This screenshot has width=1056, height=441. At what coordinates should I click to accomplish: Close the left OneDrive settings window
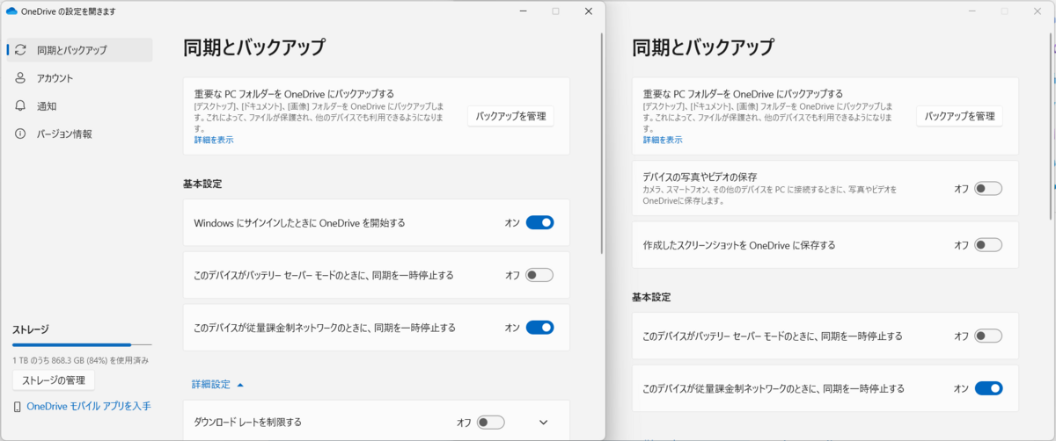tap(588, 11)
